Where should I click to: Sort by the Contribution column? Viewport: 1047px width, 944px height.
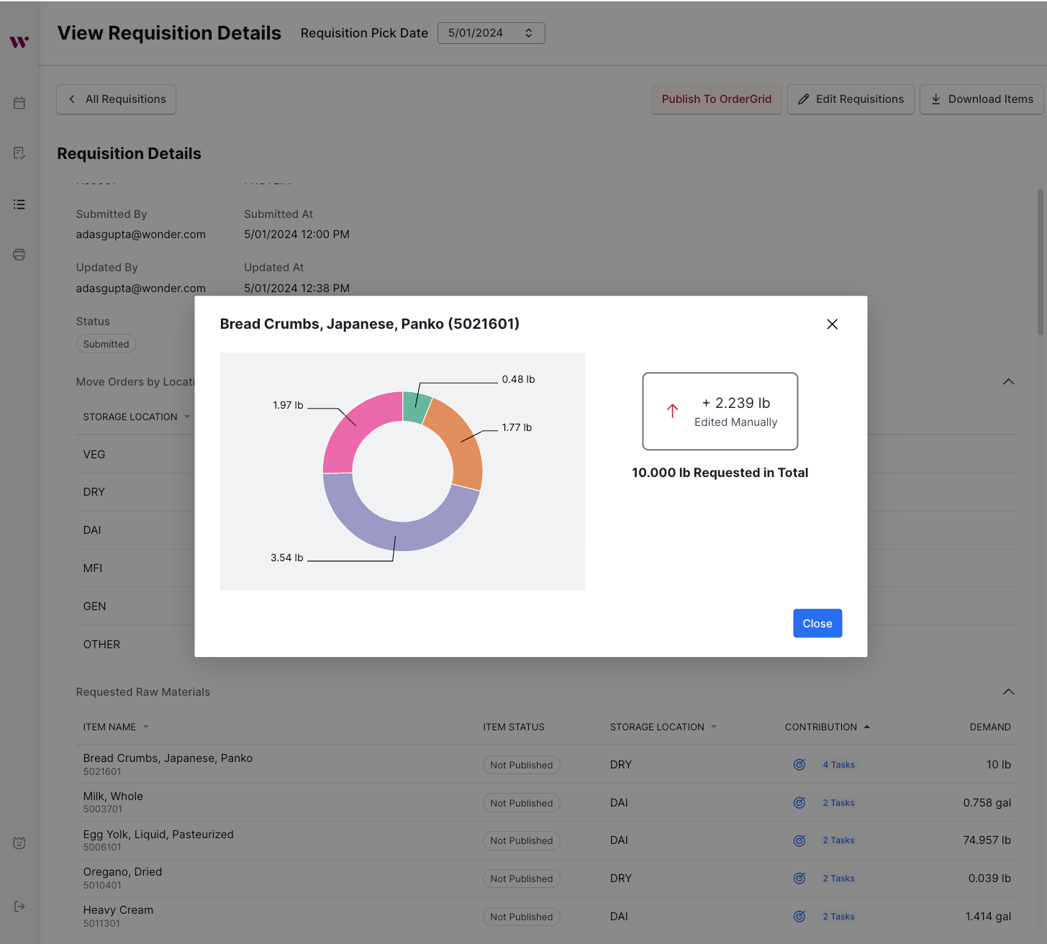[828, 727]
